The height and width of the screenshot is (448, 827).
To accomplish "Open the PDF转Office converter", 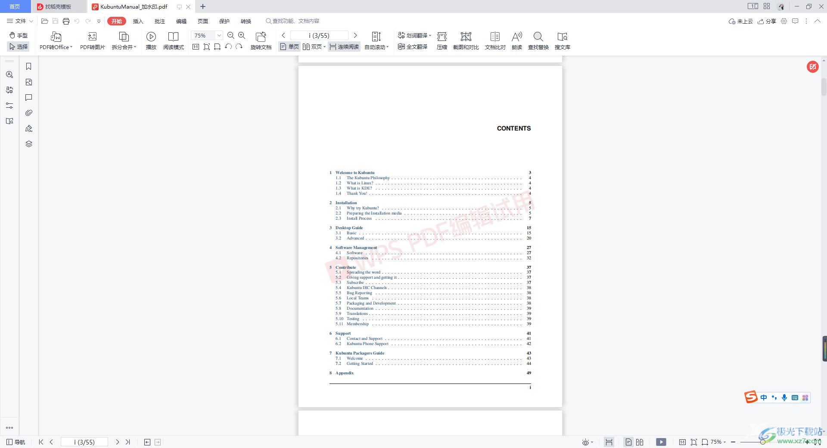I will point(56,41).
